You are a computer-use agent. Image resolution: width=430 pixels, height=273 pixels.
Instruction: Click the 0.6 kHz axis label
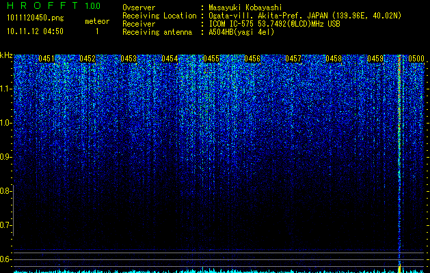coord(6,259)
